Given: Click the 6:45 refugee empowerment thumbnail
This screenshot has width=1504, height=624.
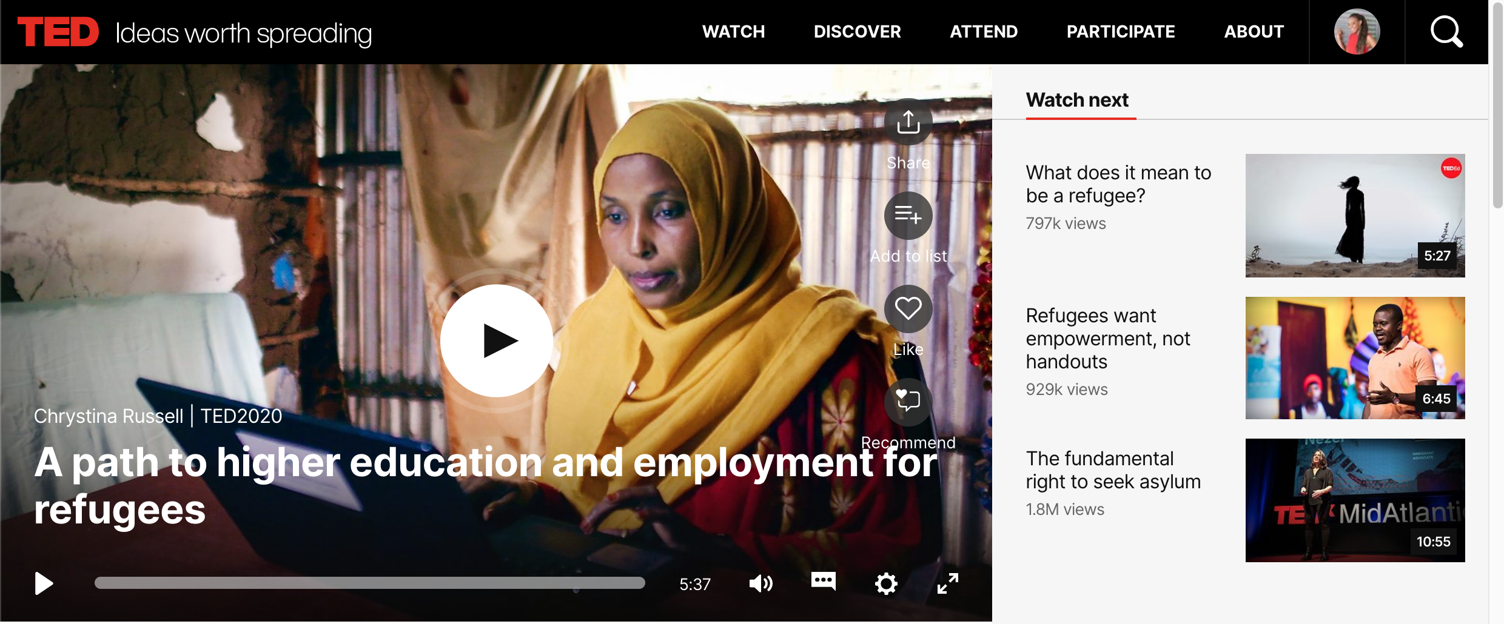Looking at the screenshot, I should click(x=1355, y=358).
